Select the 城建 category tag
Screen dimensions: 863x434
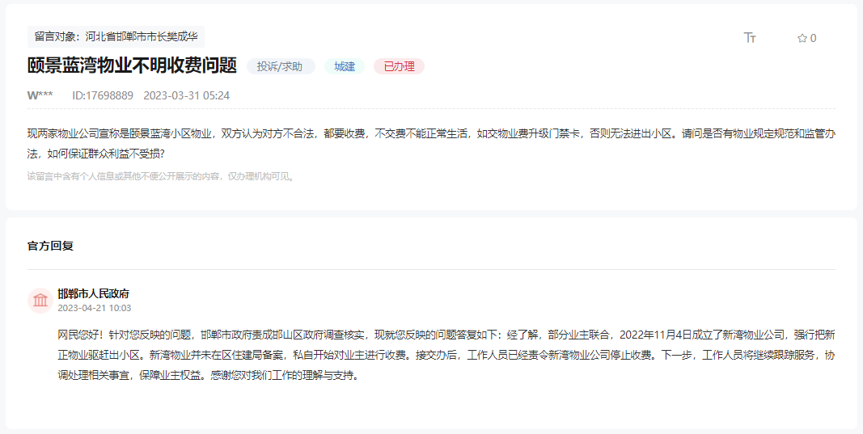click(x=345, y=66)
